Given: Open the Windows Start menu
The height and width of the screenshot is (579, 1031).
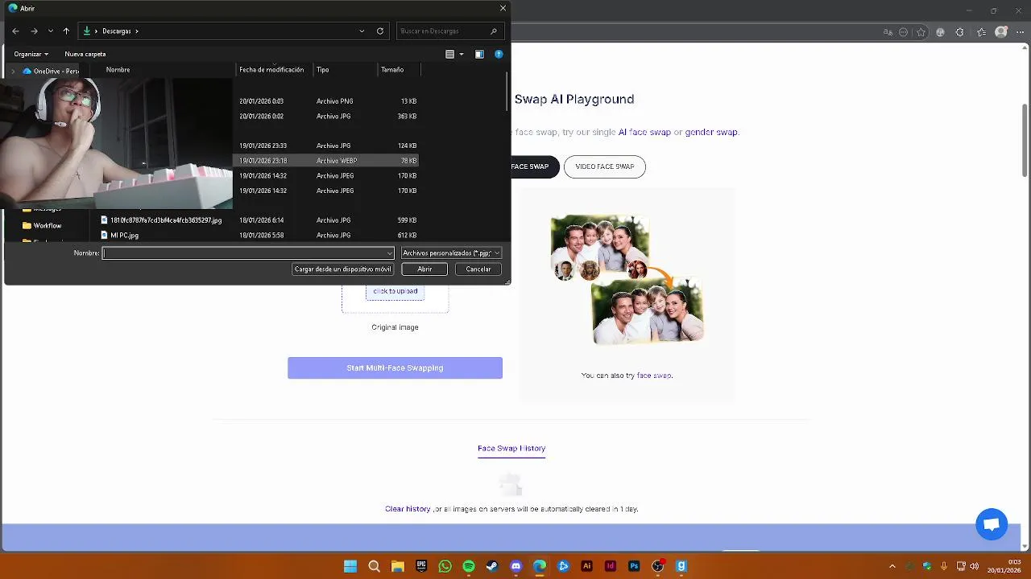Looking at the screenshot, I should [x=350, y=566].
